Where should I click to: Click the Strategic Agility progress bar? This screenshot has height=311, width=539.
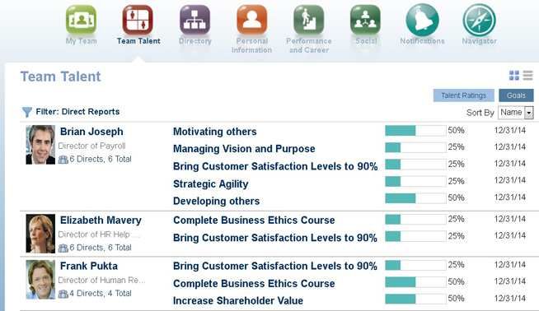click(415, 181)
